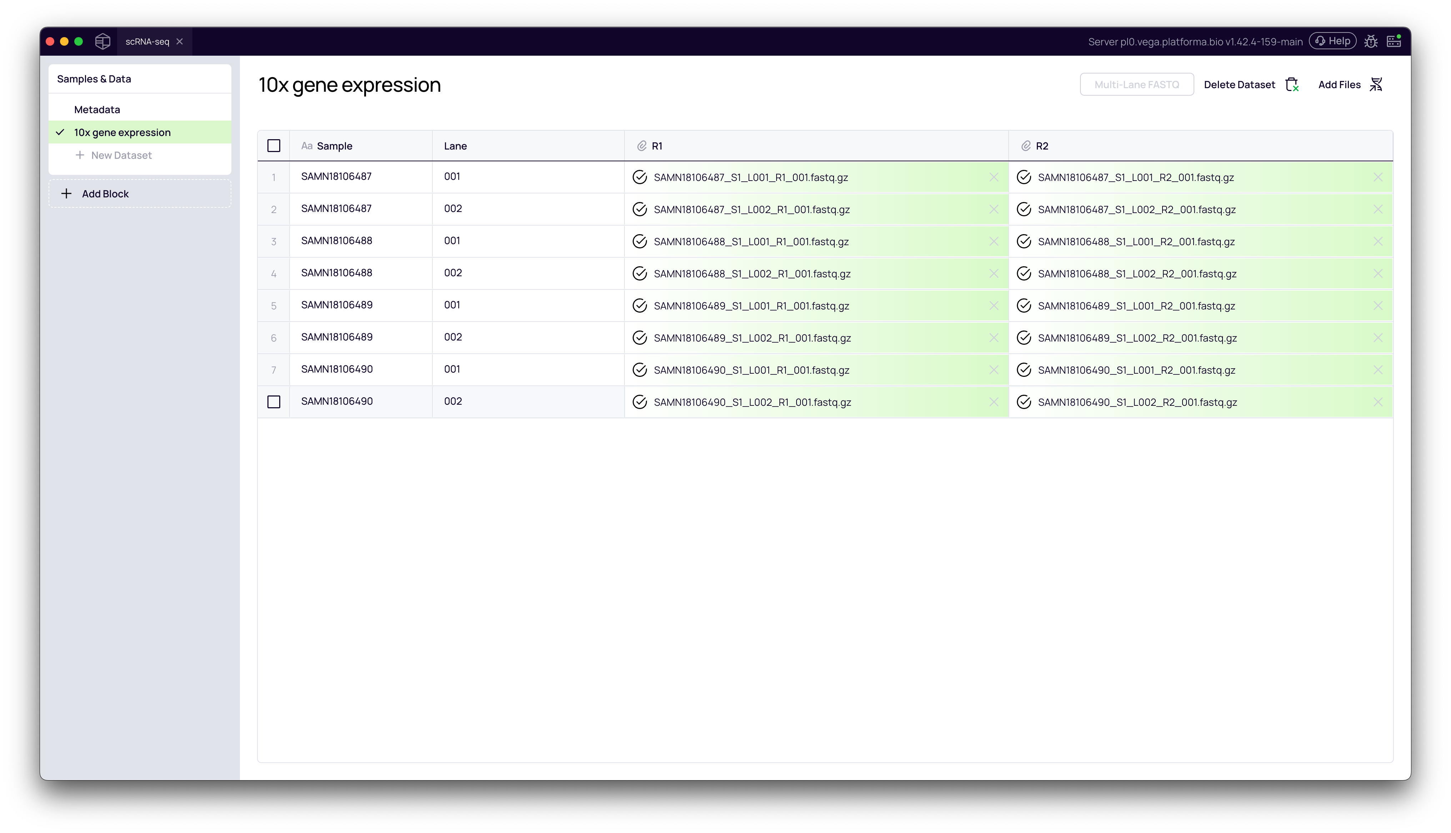1451x833 pixels.
Task: Click the bug report icon in title bar
Action: (1370, 41)
